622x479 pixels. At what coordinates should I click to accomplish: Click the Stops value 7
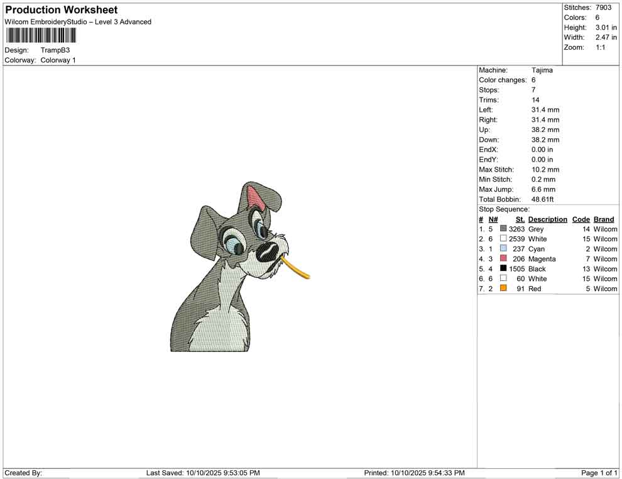pyautogui.click(x=533, y=90)
